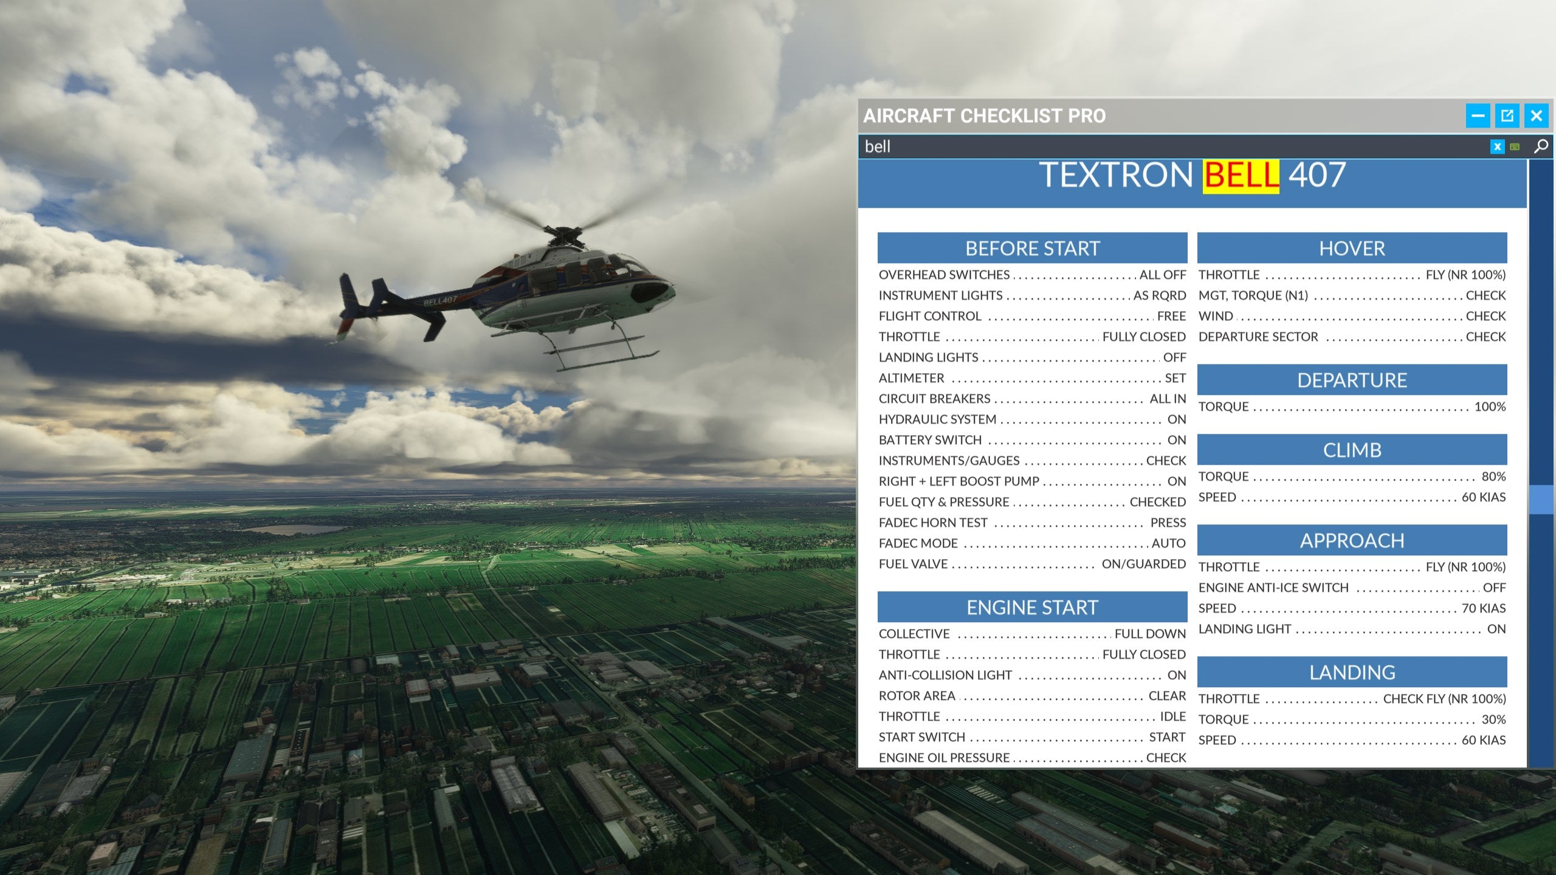Select the APPROACH section header
Viewport: 1556px width, 875px height.
click(1351, 540)
